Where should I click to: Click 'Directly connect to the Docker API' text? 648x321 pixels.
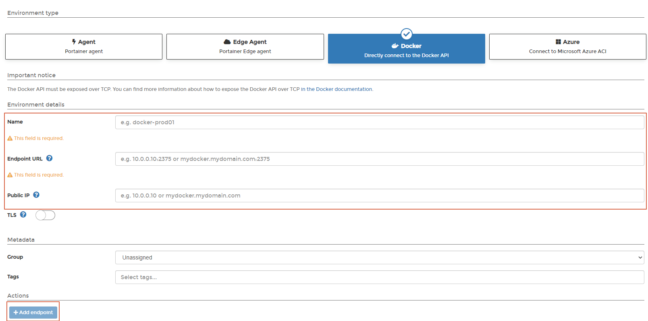tap(406, 56)
